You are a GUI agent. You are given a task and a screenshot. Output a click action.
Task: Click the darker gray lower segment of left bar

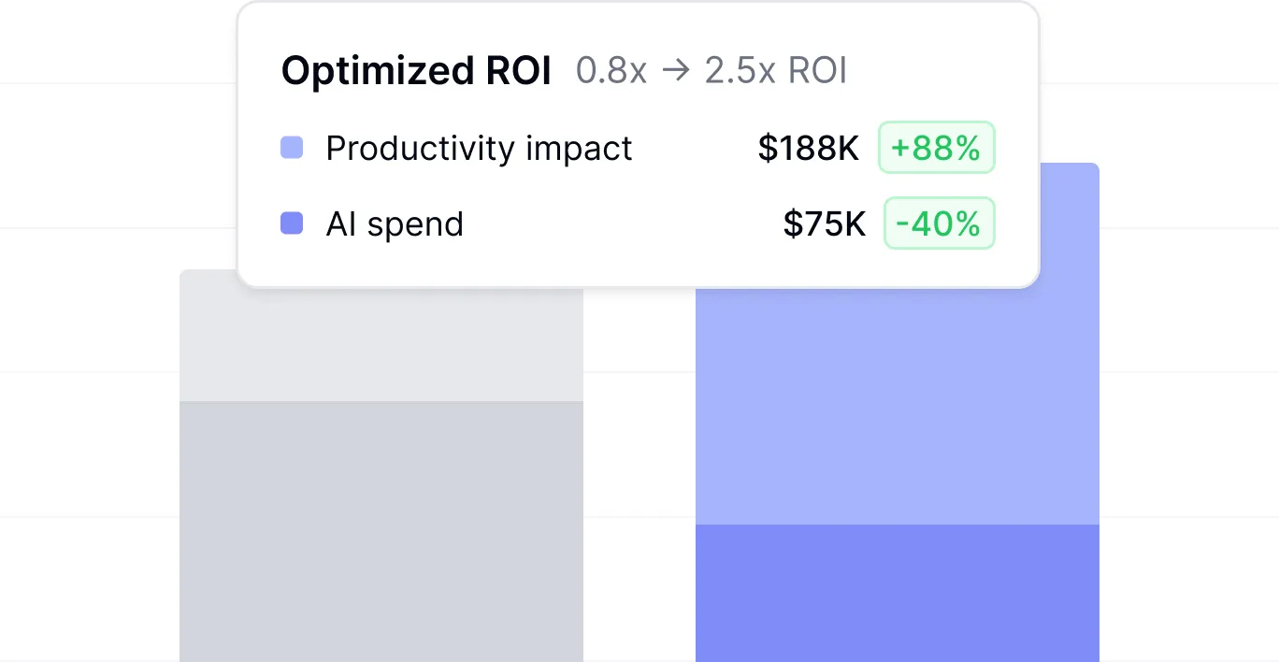coord(381,531)
